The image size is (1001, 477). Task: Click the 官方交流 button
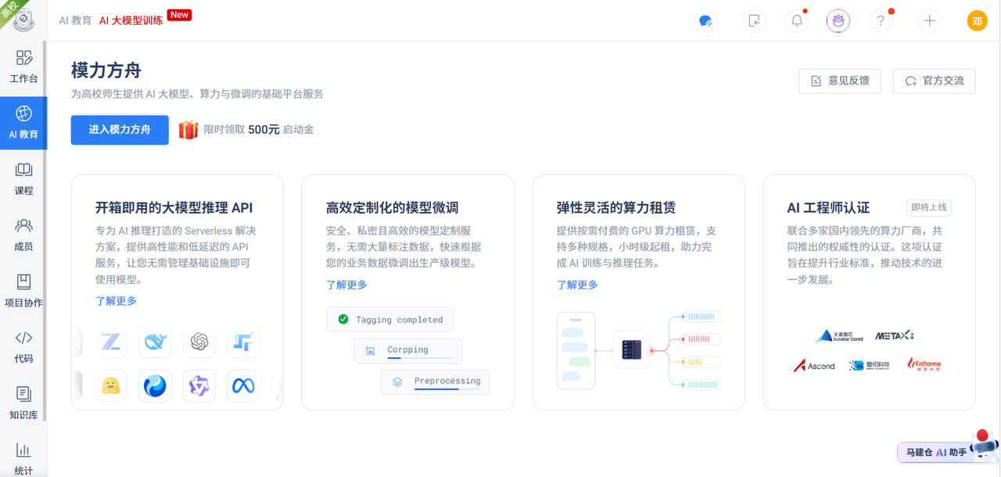point(935,81)
